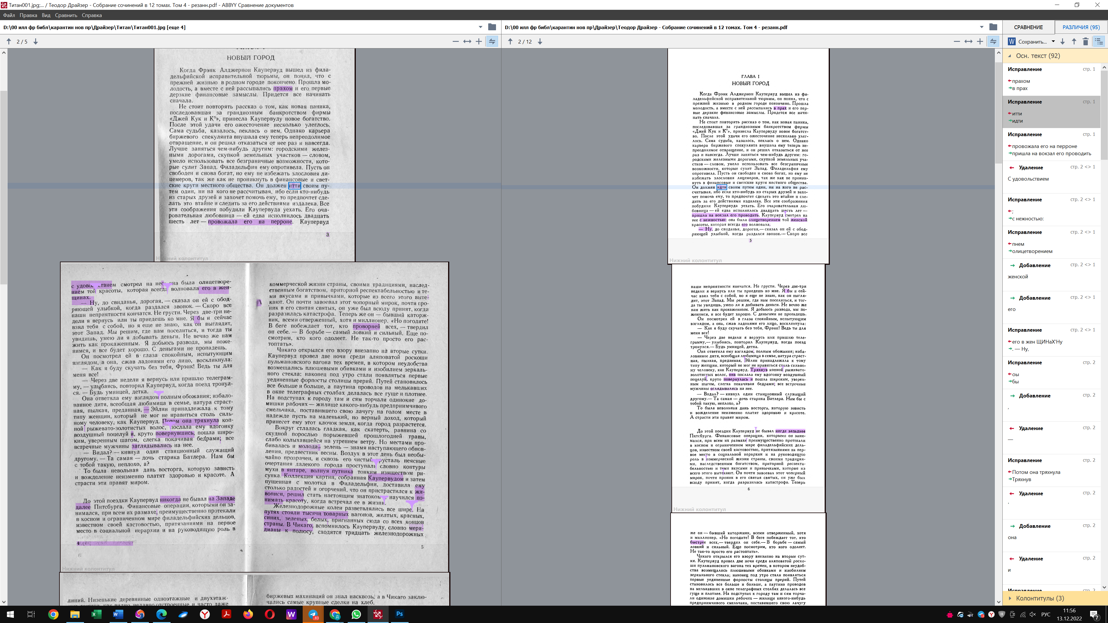Click highlighted word проворней in left document
This screenshot has height=623, width=1108.
pyautogui.click(x=366, y=326)
